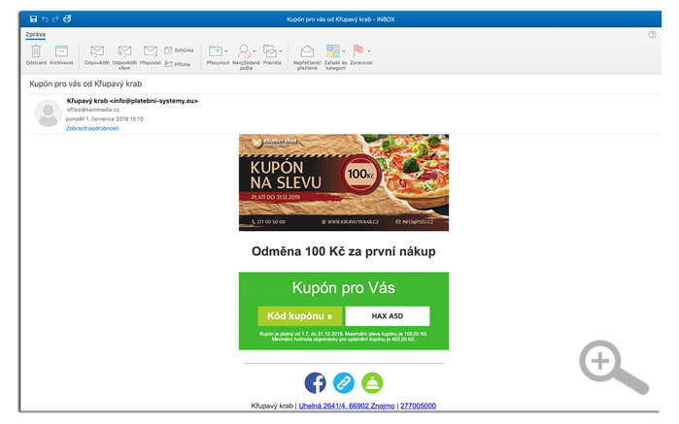Click the Odstranit (delete) trash icon
Viewport: 679px width, 424px height.
[x=35, y=51]
